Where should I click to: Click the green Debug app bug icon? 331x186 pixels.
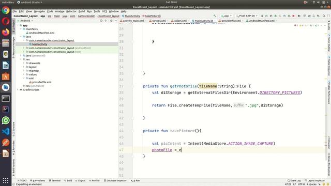276,16
